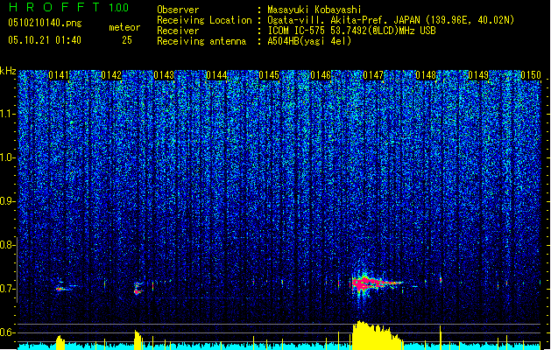This screenshot has width=551, height=350.
Task: Click the 0148 time marker
Action: tap(426, 75)
